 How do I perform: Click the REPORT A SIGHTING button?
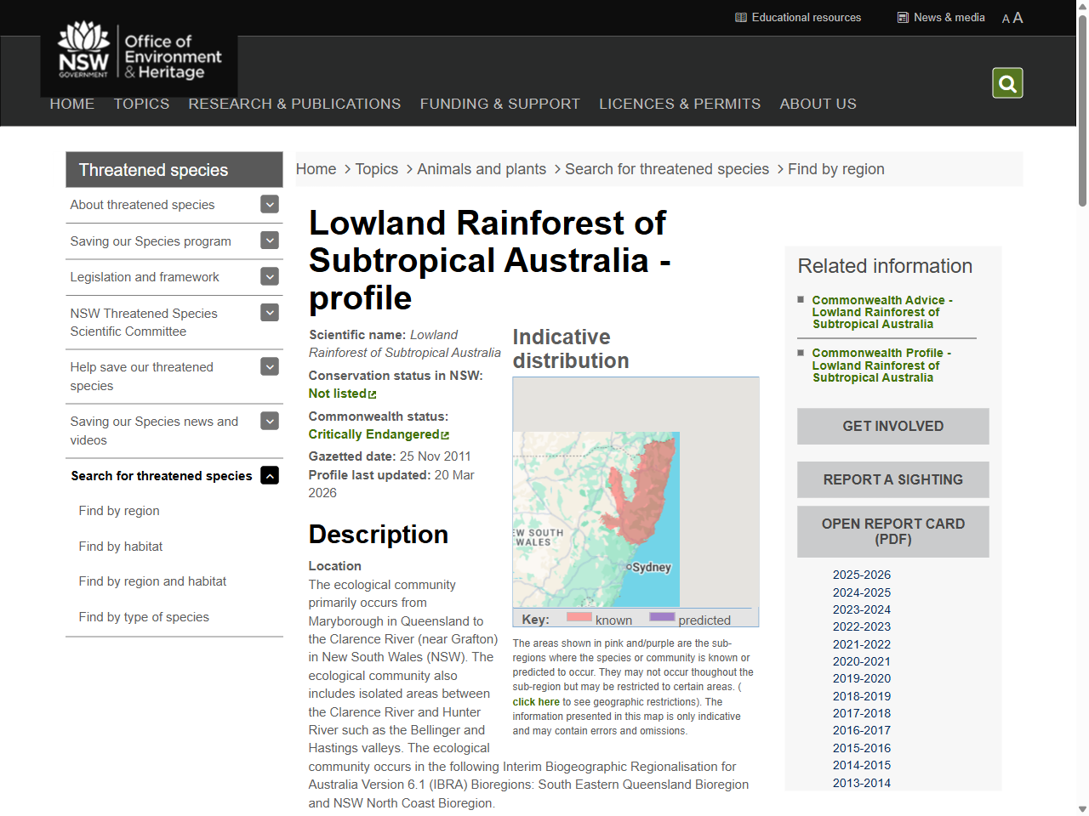(892, 479)
